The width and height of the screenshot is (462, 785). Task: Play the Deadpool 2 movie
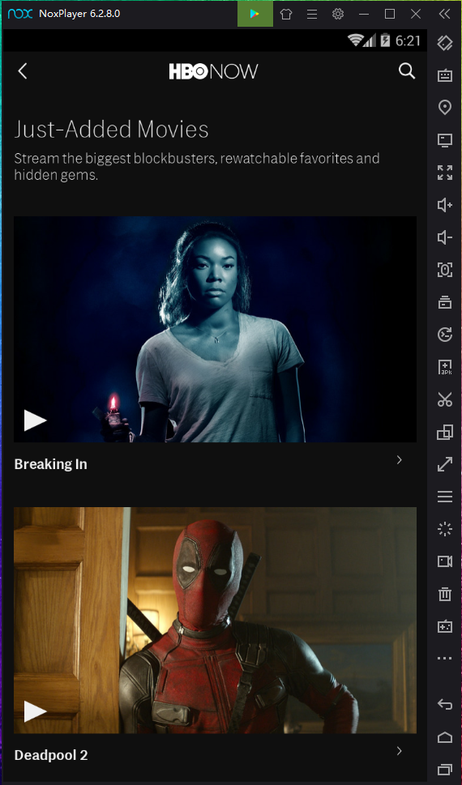point(35,711)
